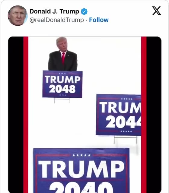The width and height of the screenshot is (169, 193).
Task: Open the Donald J. Trump display name
Action: tap(54, 11)
